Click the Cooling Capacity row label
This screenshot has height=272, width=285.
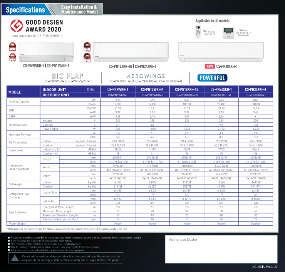coord(19,102)
